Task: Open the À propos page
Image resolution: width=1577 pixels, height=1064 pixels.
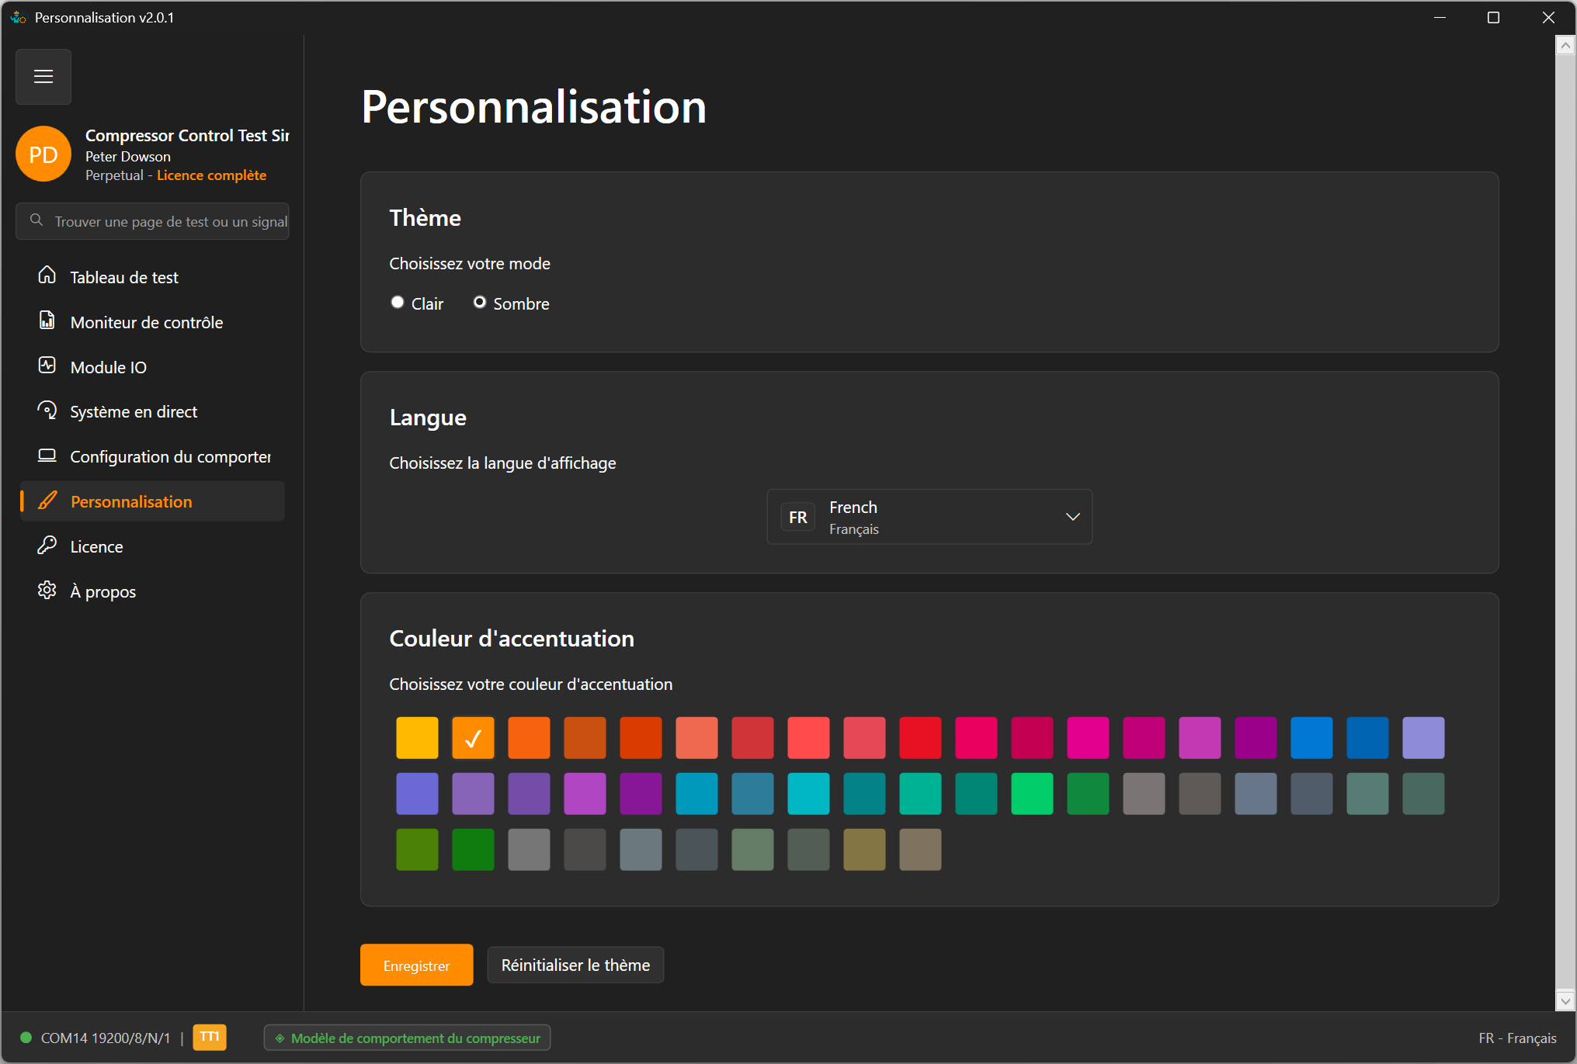Action: (x=153, y=591)
